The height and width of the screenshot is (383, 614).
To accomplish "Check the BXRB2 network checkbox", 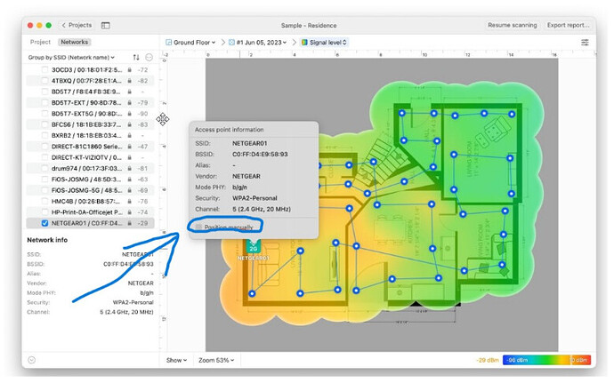I will [44, 135].
